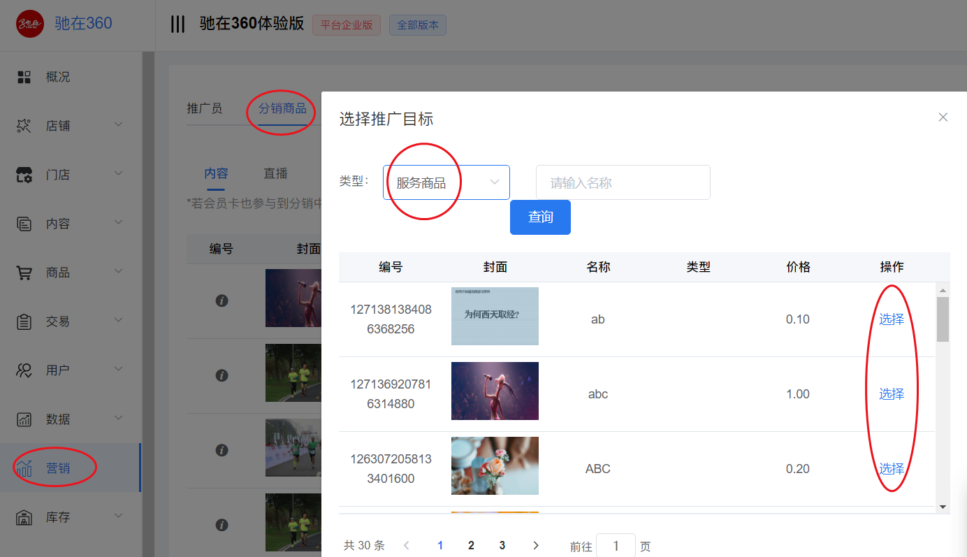The width and height of the screenshot is (967, 557).
Task: Click ID 1263072058133401600
Action: 391,469
